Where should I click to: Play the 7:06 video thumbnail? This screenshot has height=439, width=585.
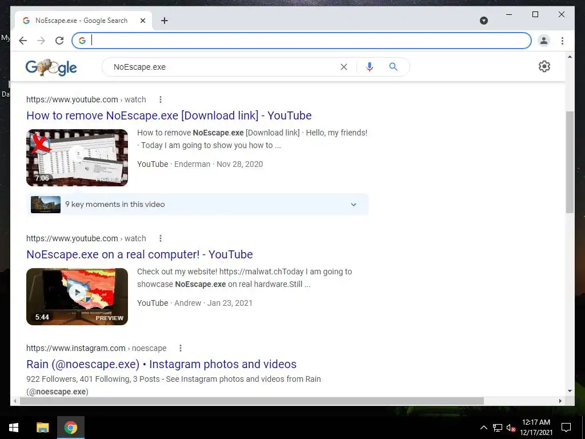[x=77, y=158]
